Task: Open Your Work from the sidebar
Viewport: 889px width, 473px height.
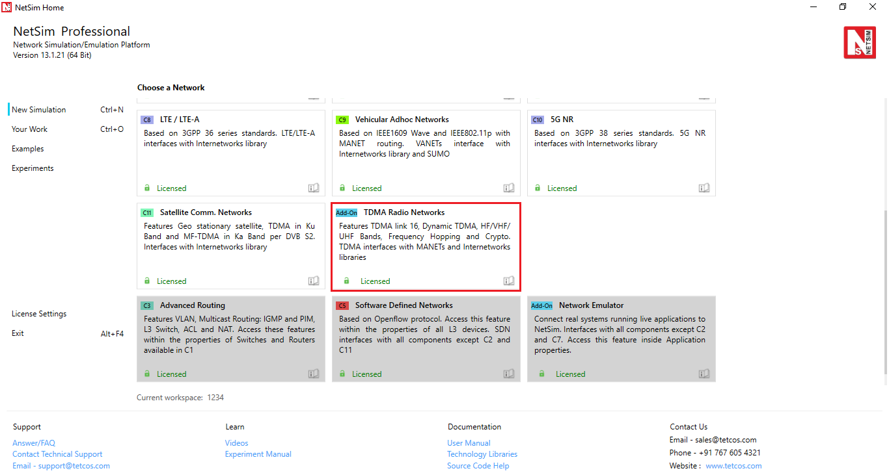Action: (x=30, y=129)
